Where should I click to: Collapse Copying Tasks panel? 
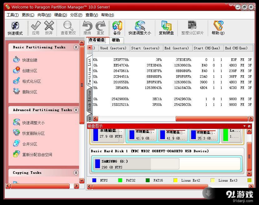[x=76, y=173]
